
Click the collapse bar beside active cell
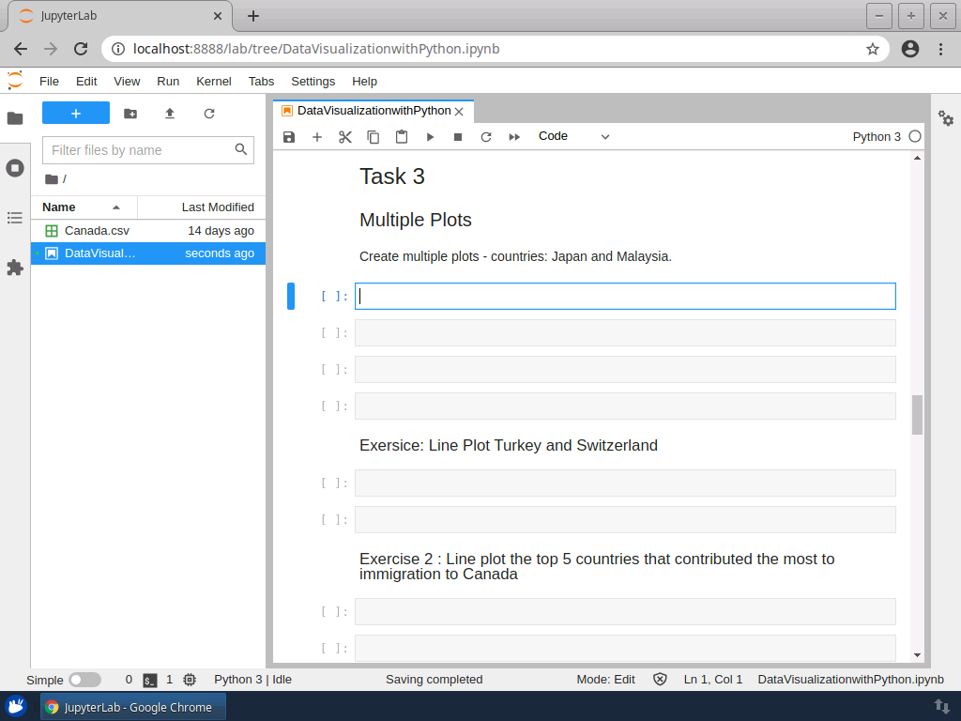[291, 296]
